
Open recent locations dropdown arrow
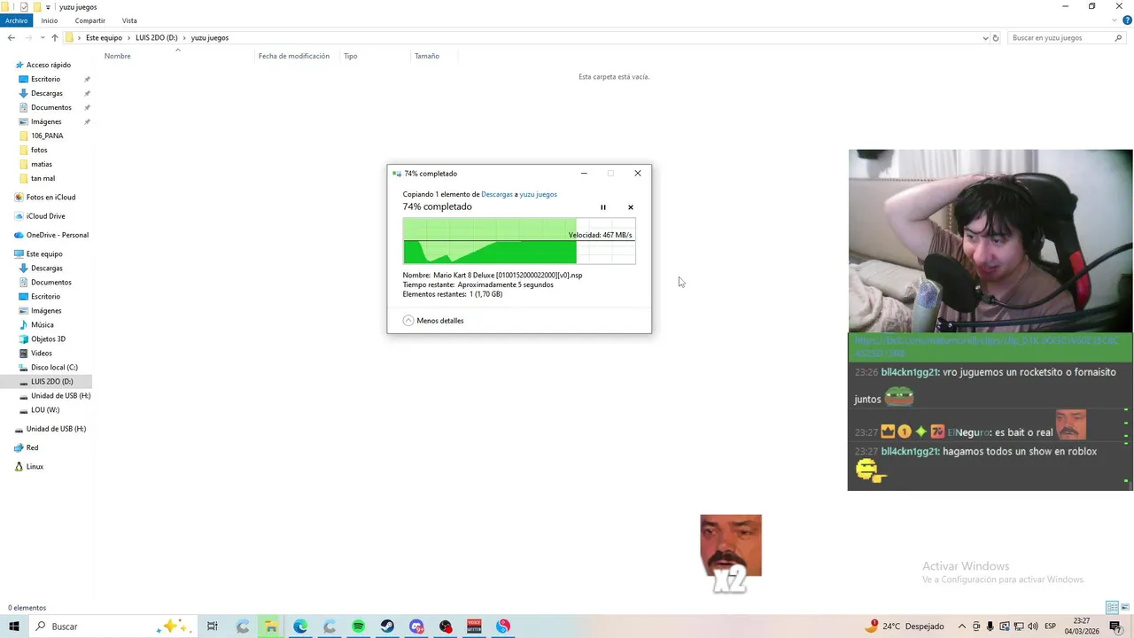coord(43,38)
